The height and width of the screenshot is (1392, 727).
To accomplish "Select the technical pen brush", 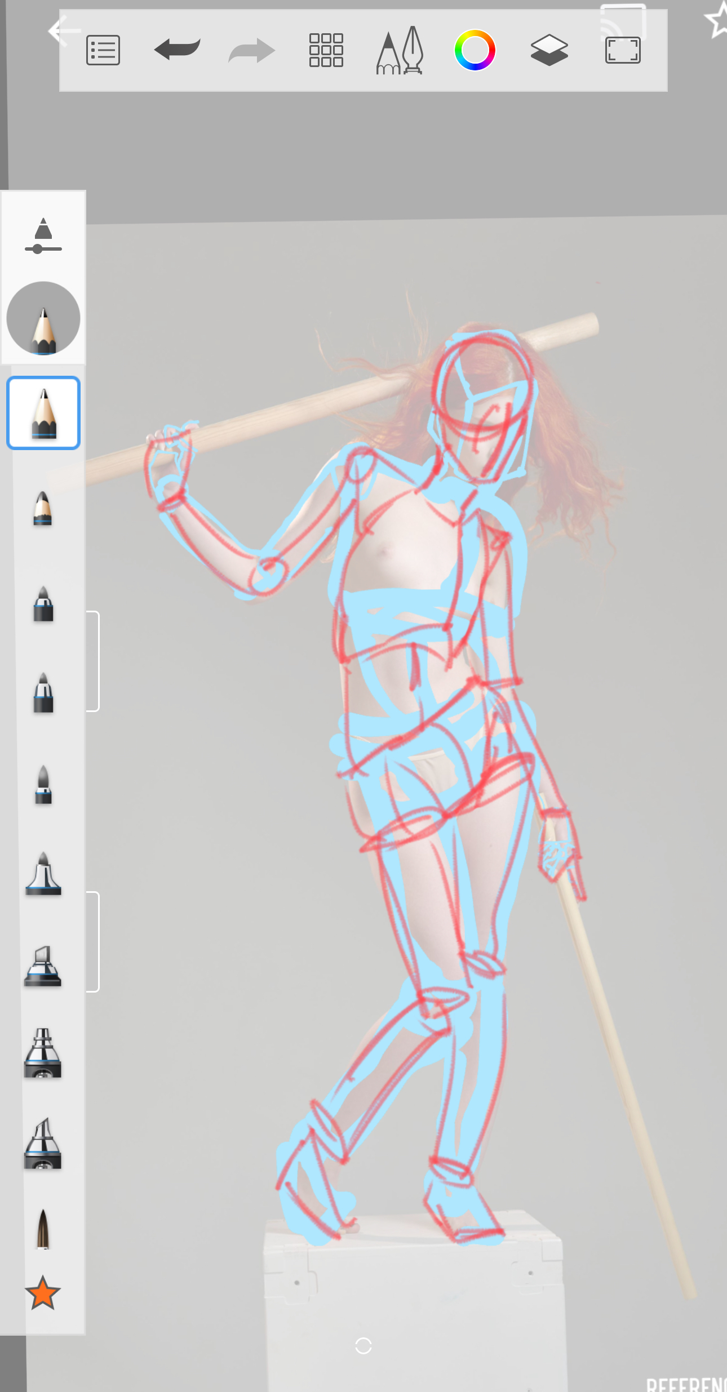I will click(43, 1053).
